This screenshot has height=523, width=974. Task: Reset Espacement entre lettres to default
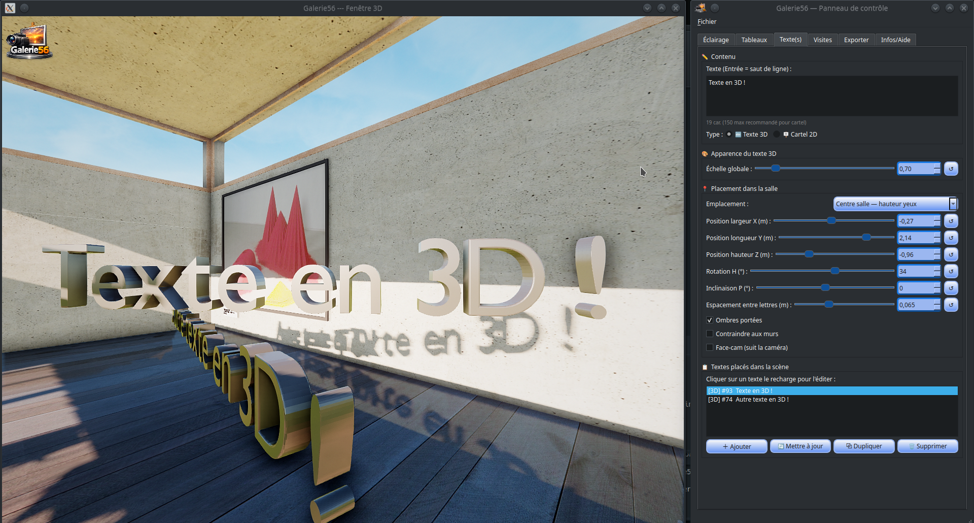(951, 305)
